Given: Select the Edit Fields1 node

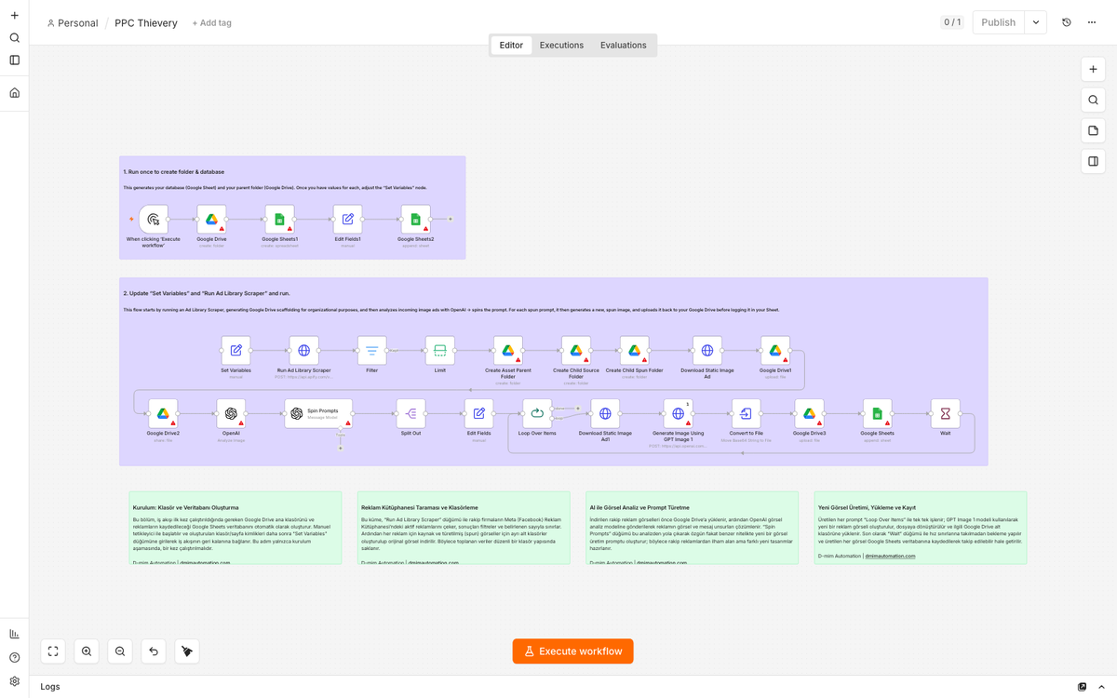Looking at the screenshot, I should pos(347,220).
